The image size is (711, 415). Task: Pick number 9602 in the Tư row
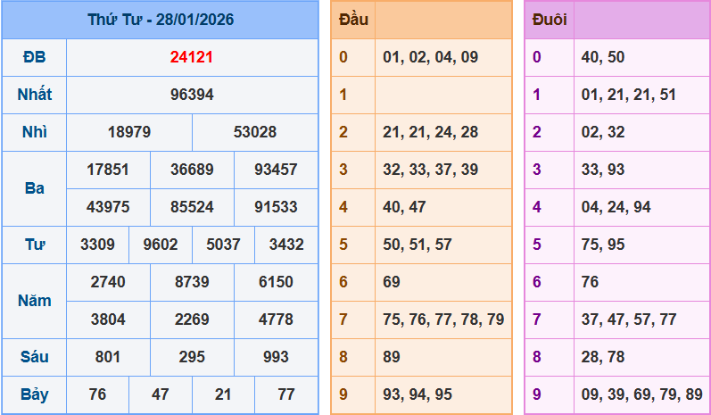(161, 245)
